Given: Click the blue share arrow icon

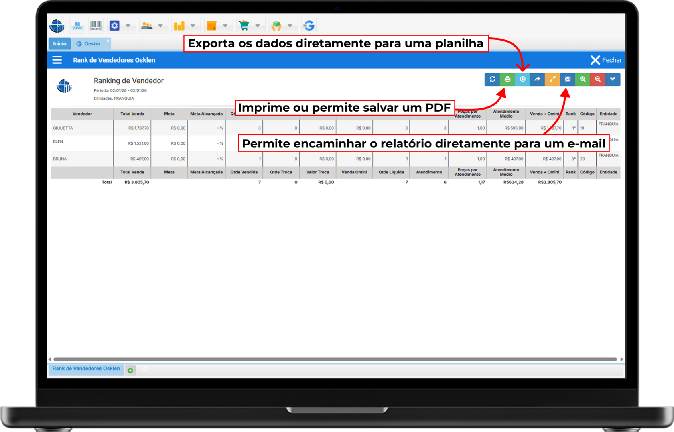Looking at the screenshot, I should pos(537,79).
